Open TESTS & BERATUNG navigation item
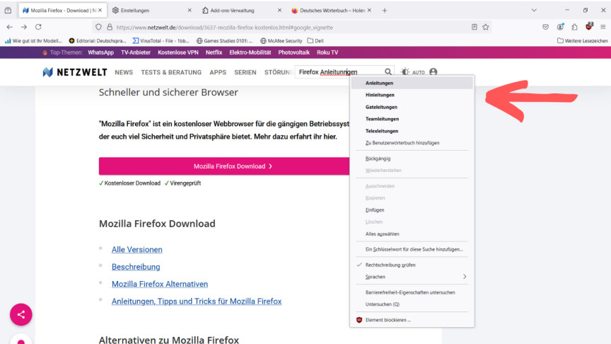 pos(171,72)
